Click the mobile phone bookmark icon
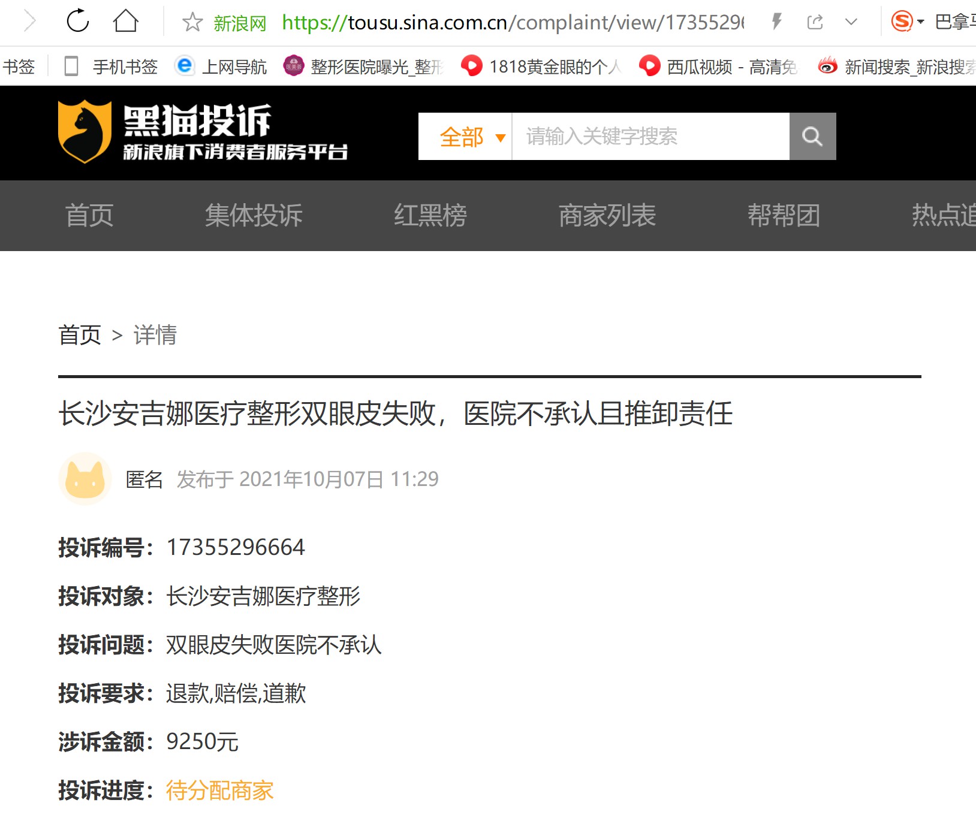The width and height of the screenshot is (976, 827). coord(71,66)
